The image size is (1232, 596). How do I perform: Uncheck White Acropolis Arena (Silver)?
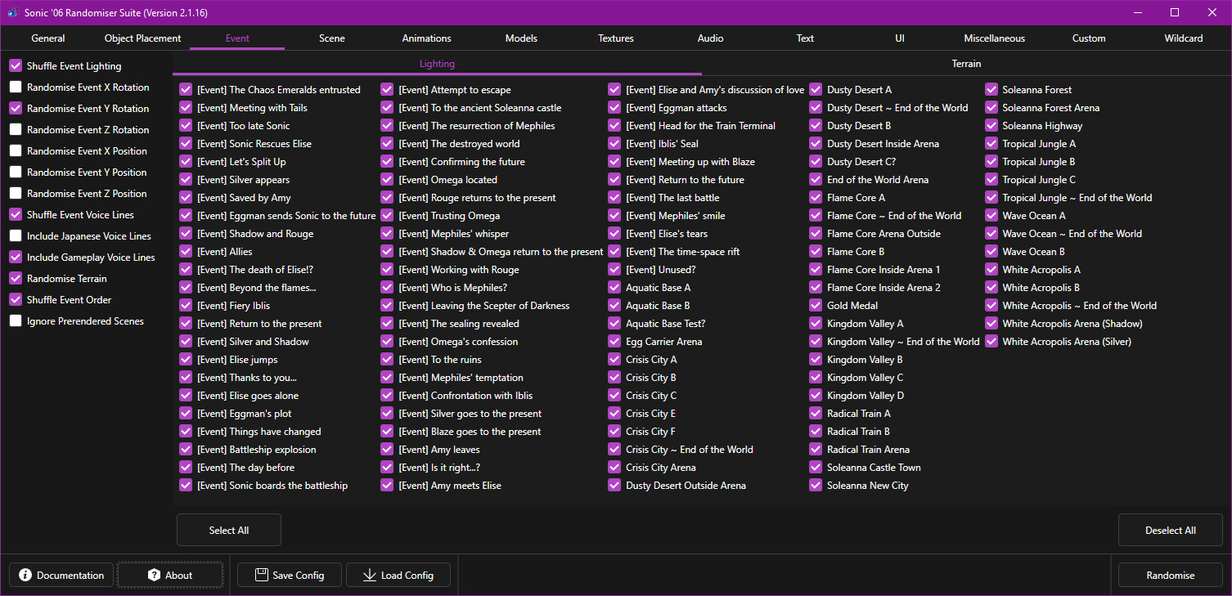click(991, 342)
